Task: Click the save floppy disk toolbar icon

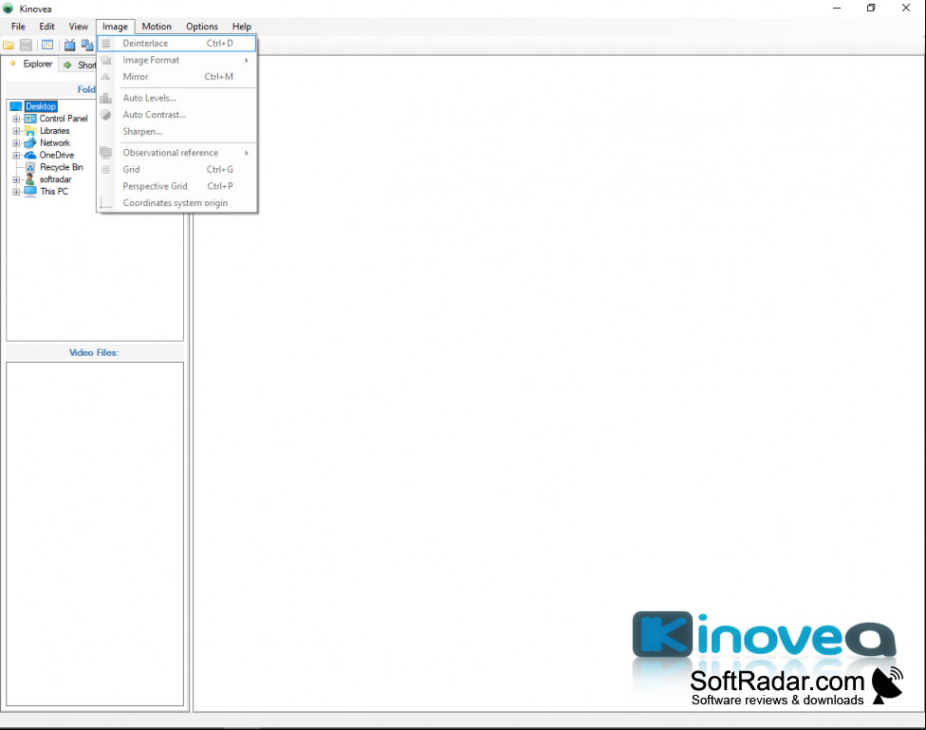Action: tap(26, 45)
